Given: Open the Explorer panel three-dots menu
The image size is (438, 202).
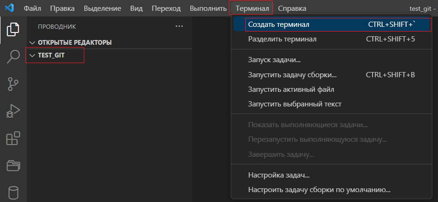Looking at the screenshot, I should coord(179,26).
